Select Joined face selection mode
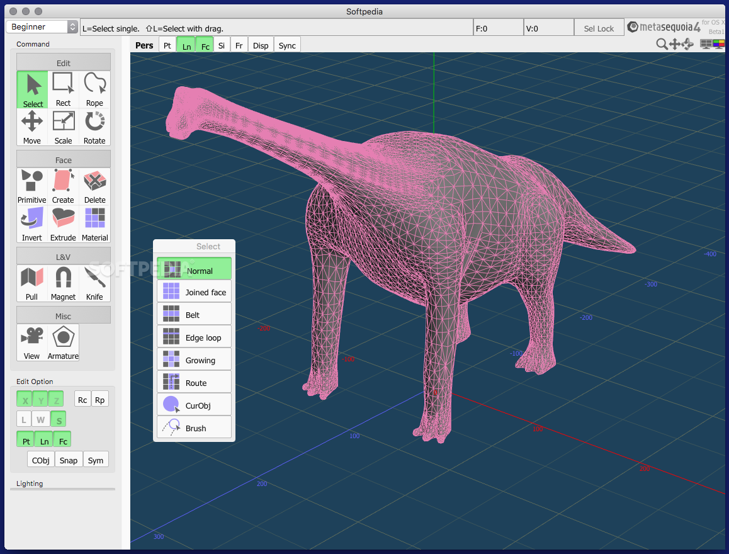This screenshot has width=729, height=554. click(195, 292)
